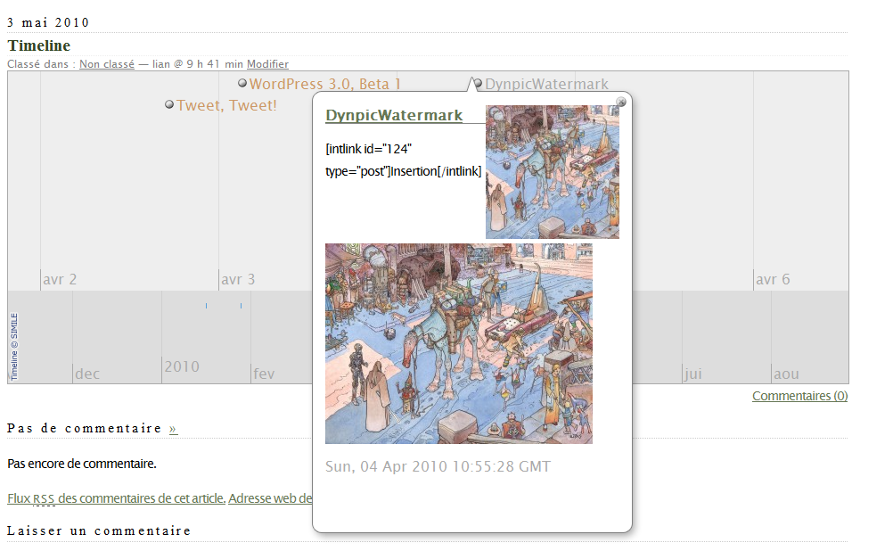Open the WordPress 3.0, Beta 1 timeline event

(x=324, y=84)
